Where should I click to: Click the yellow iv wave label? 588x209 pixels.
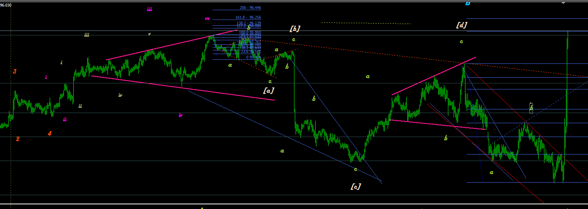120,95
